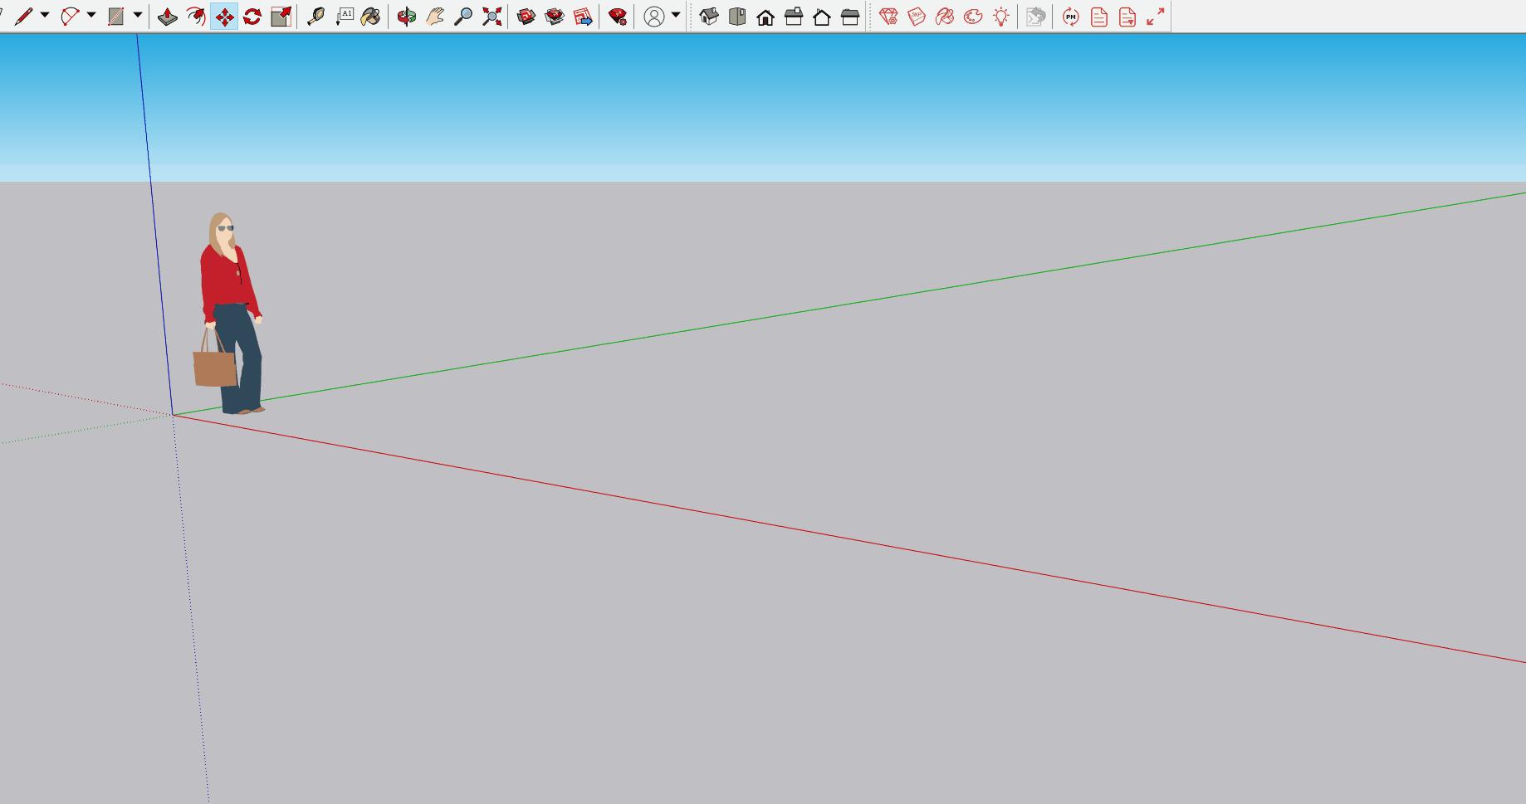Image resolution: width=1526 pixels, height=804 pixels.
Task: Select the Push/Pull tool
Action: click(x=168, y=17)
